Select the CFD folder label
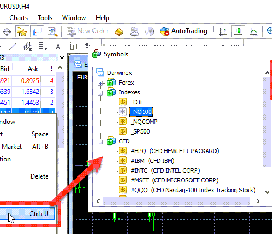The width and height of the screenshot is (272, 234). pyautogui.click(x=124, y=141)
